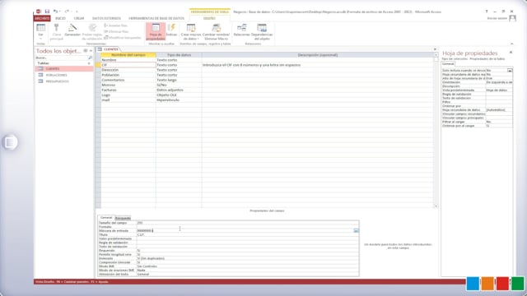Switch to the INICIO ribbon tab
Viewport: 527px width, 296px height.
[60, 18]
